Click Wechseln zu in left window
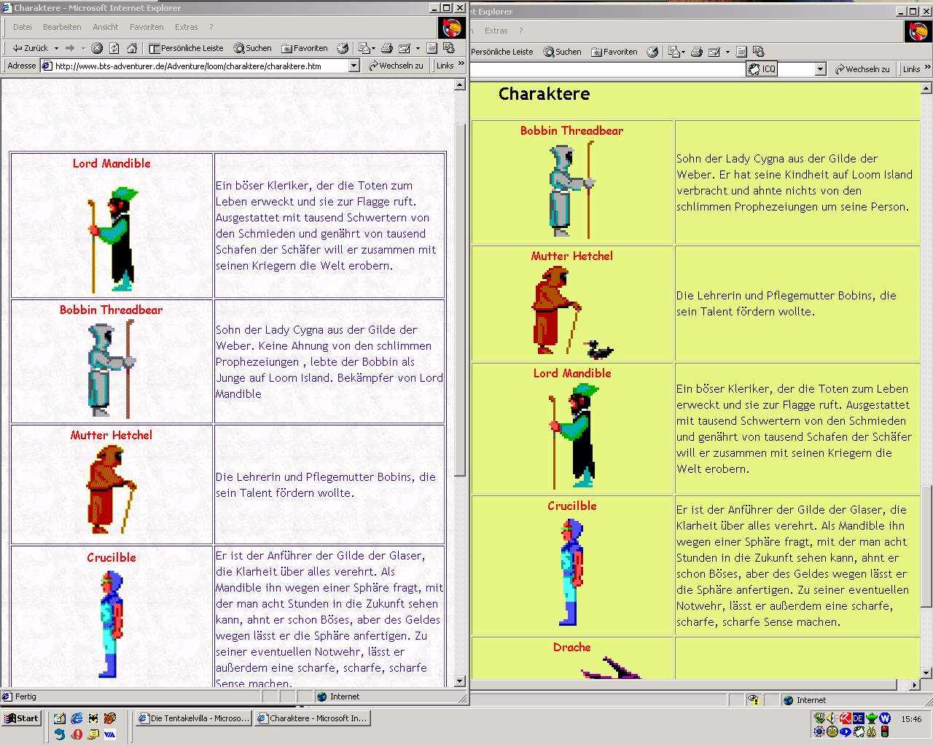933x746 pixels. coord(396,66)
